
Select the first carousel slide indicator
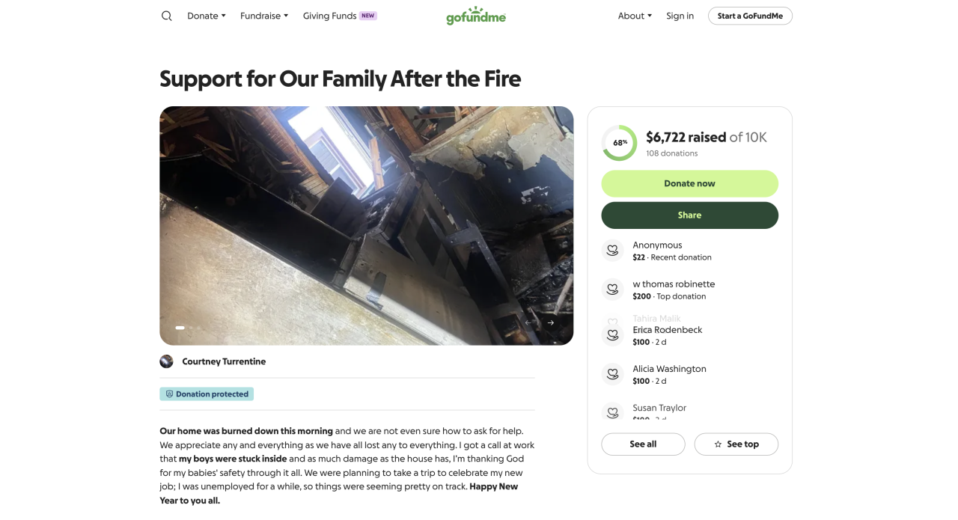(x=180, y=328)
